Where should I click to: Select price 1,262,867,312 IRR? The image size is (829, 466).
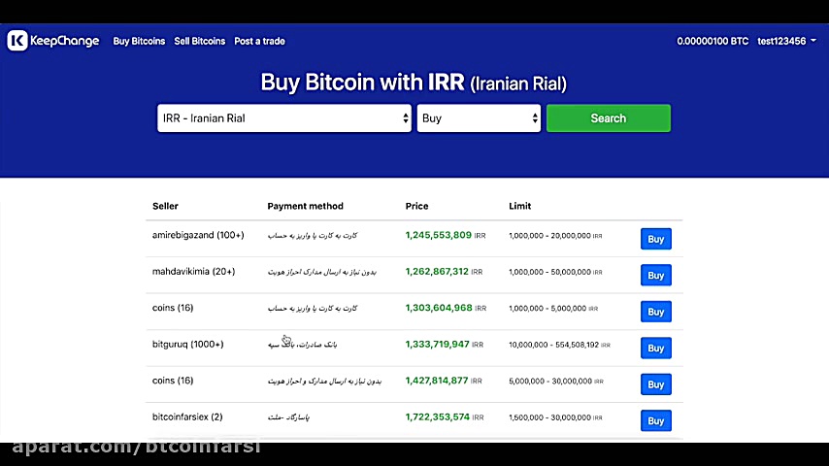click(x=444, y=272)
